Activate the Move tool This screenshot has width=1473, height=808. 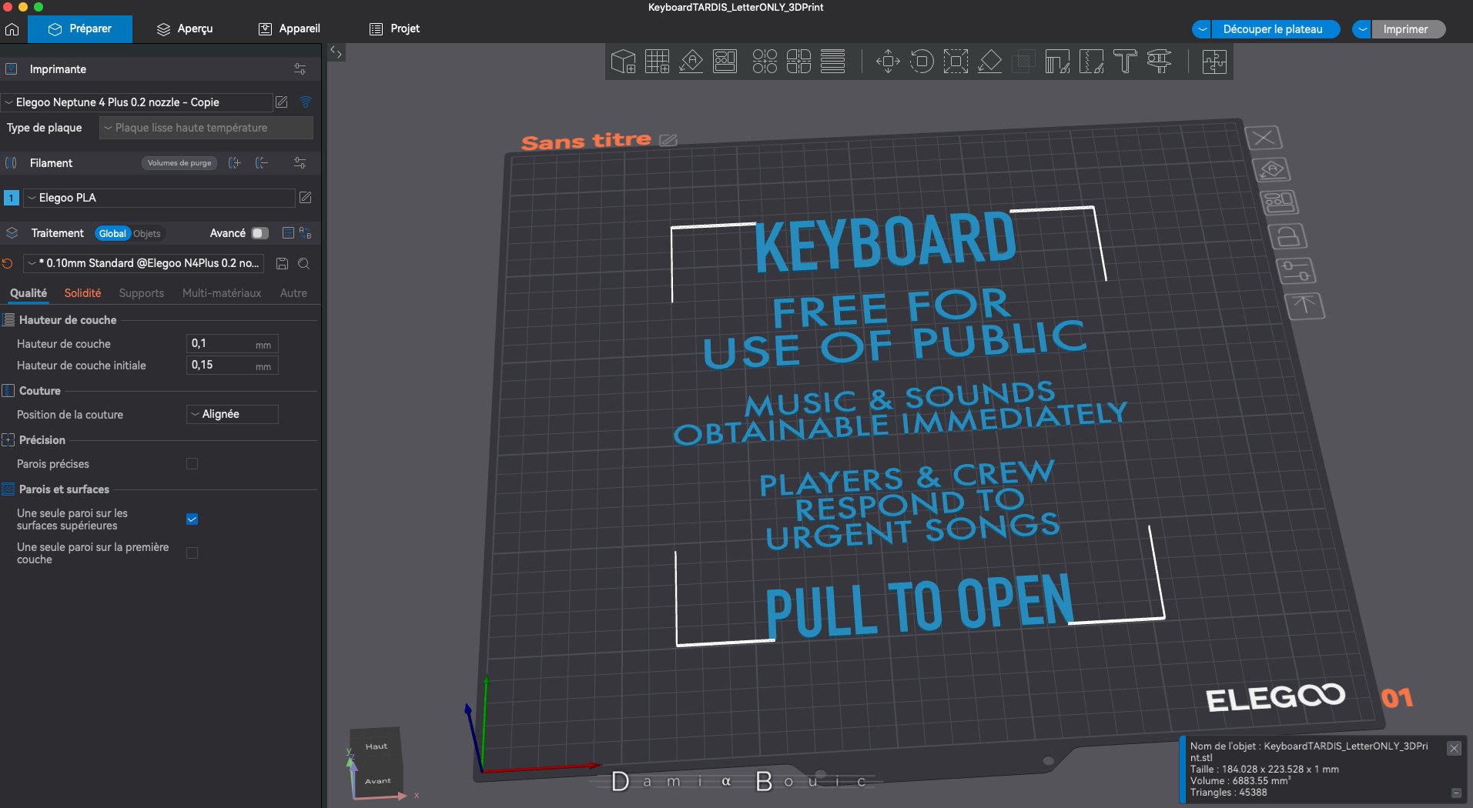point(888,61)
